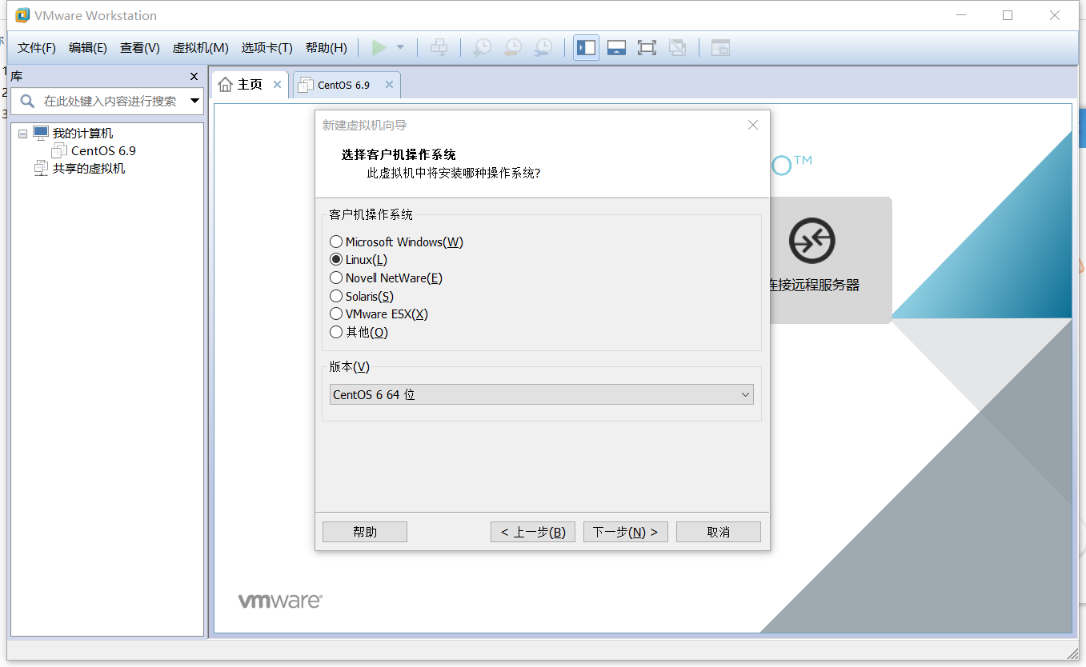Click the send Ctrl+Alt+Del toolbar icon
The image size is (1086, 667).
coord(439,48)
